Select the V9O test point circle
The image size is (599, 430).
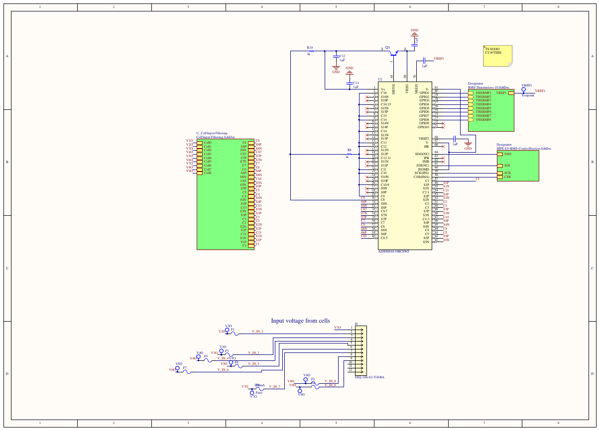click(x=300, y=390)
